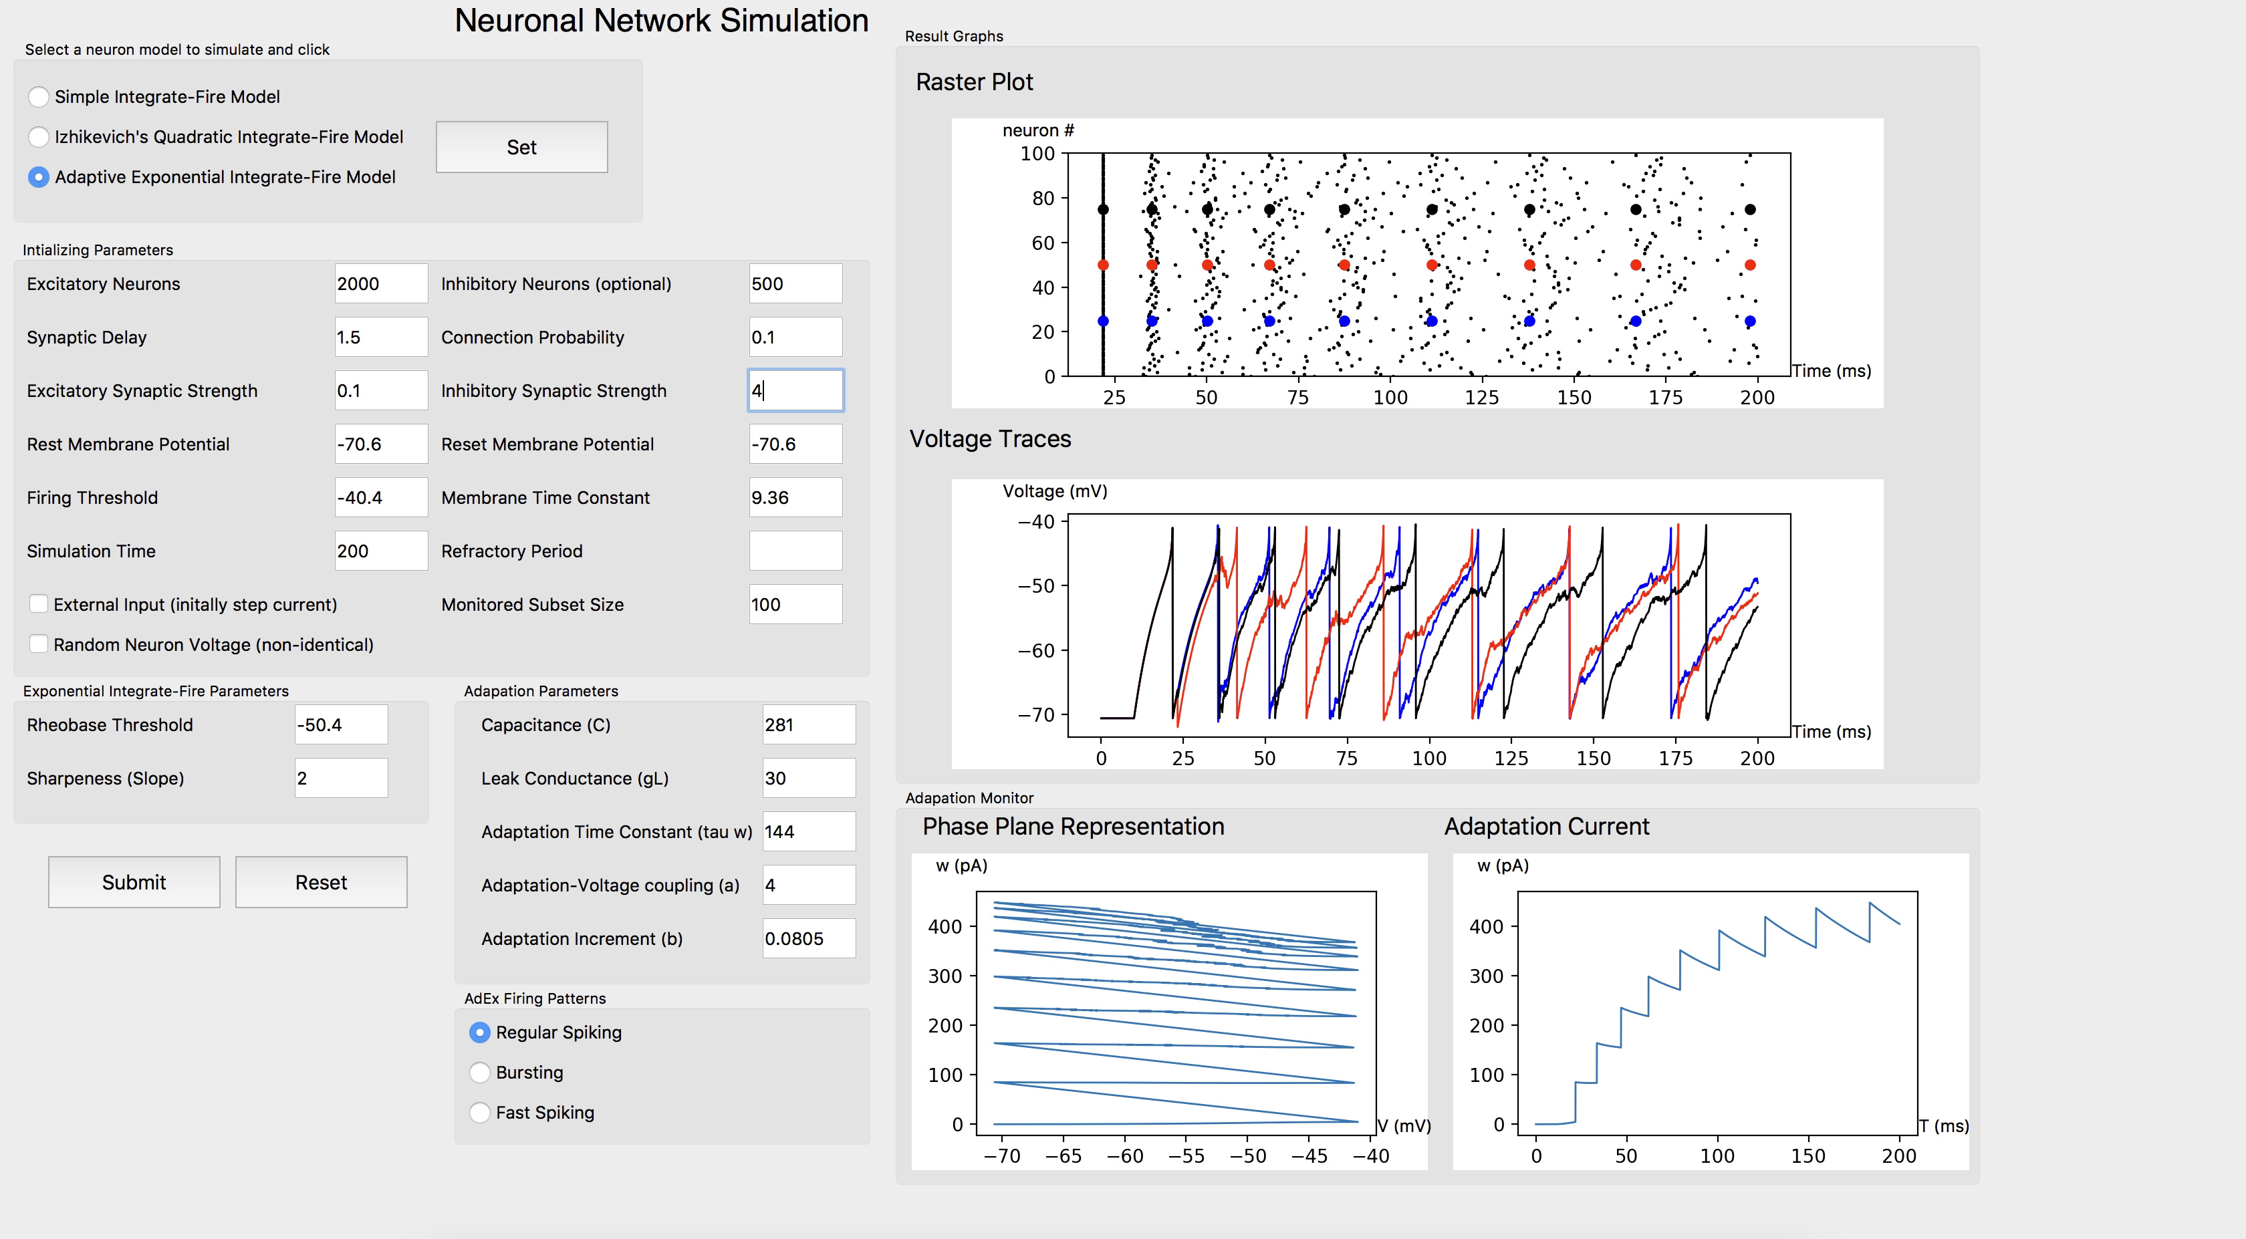Enable External Input step current checkbox
Image resolution: width=2246 pixels, height=1239 pixels.
38,604
